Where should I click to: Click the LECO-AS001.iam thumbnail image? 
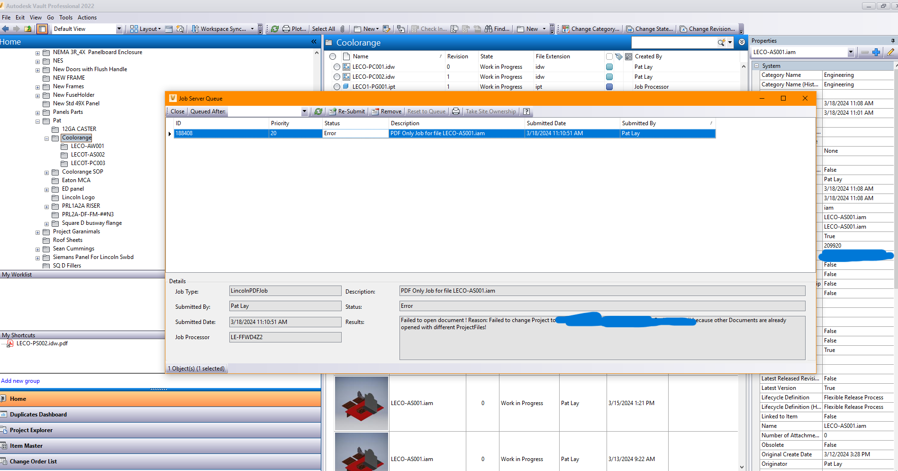(x=361, y=403)
